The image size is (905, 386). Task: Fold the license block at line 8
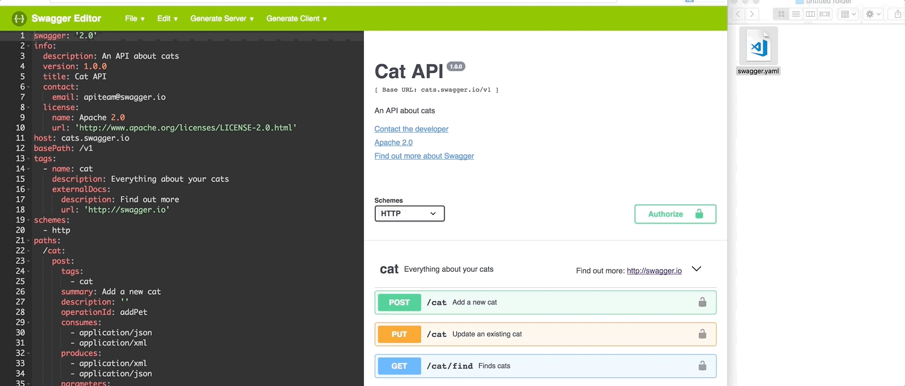(28, 107)
